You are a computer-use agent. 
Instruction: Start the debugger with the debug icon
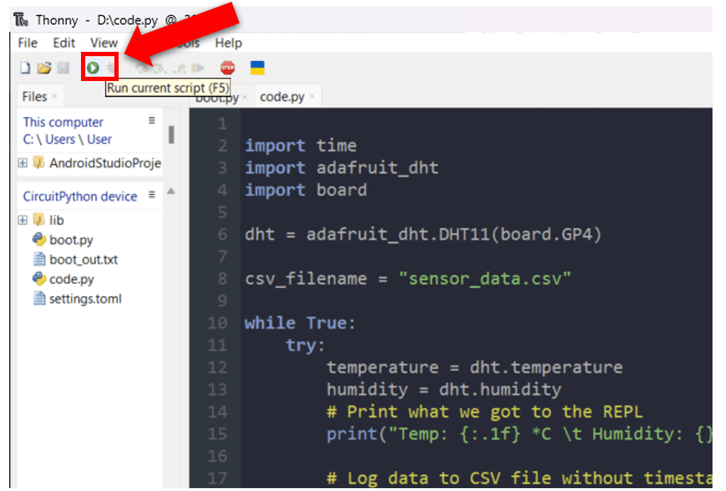point(110,66)
